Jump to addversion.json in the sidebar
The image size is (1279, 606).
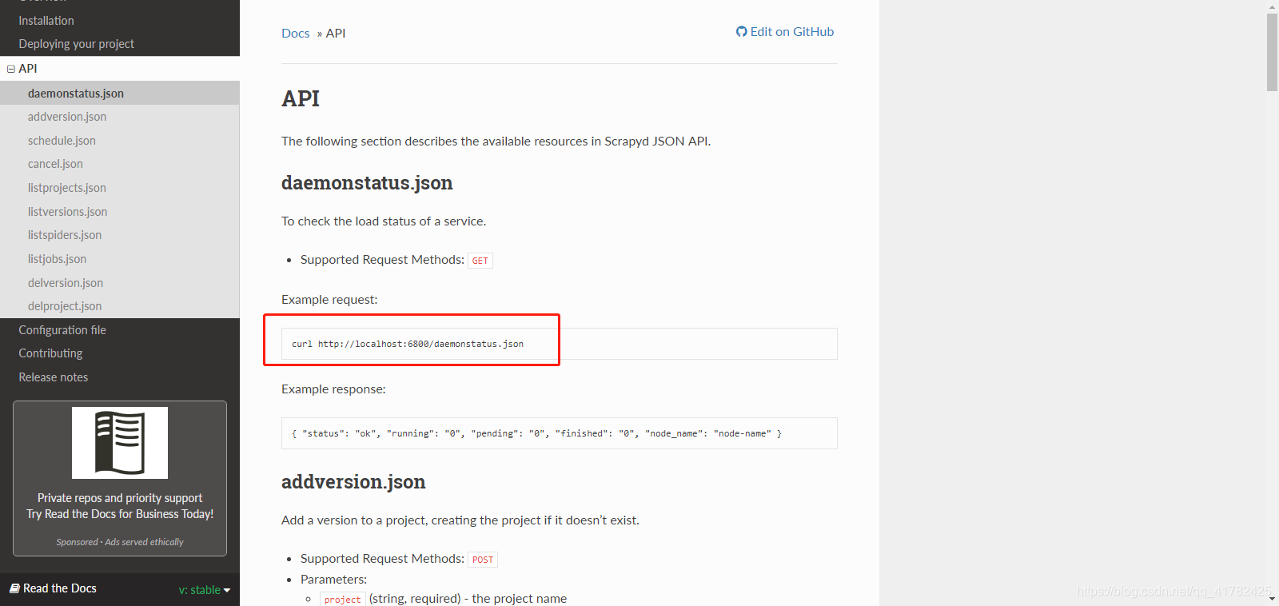coord(67,117)
